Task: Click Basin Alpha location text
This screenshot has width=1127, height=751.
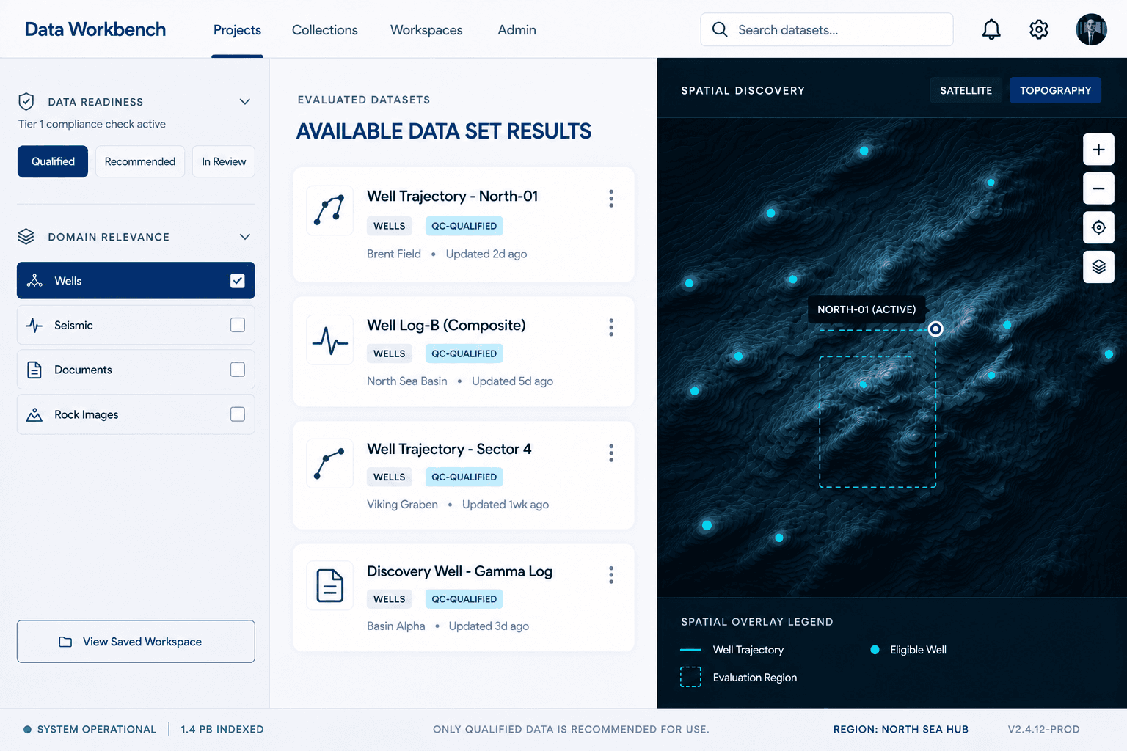Action: click(x=396, y=626)
